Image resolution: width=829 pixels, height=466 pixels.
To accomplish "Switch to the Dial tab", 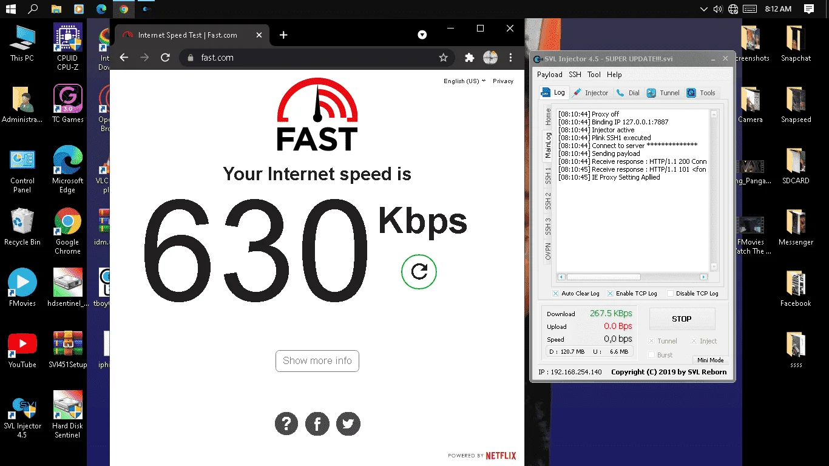I will [x=628, y=93].
